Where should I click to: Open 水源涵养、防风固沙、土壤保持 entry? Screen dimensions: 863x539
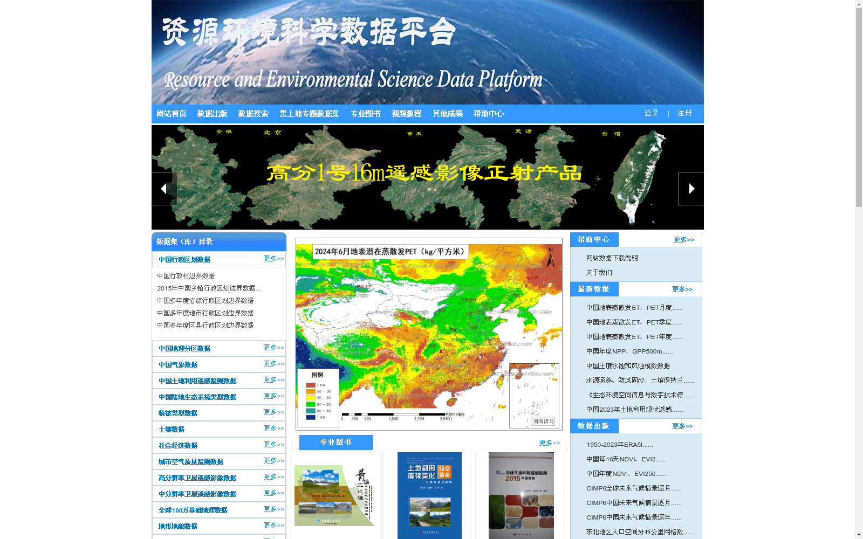pyautogui.click(x=640, y=381)
